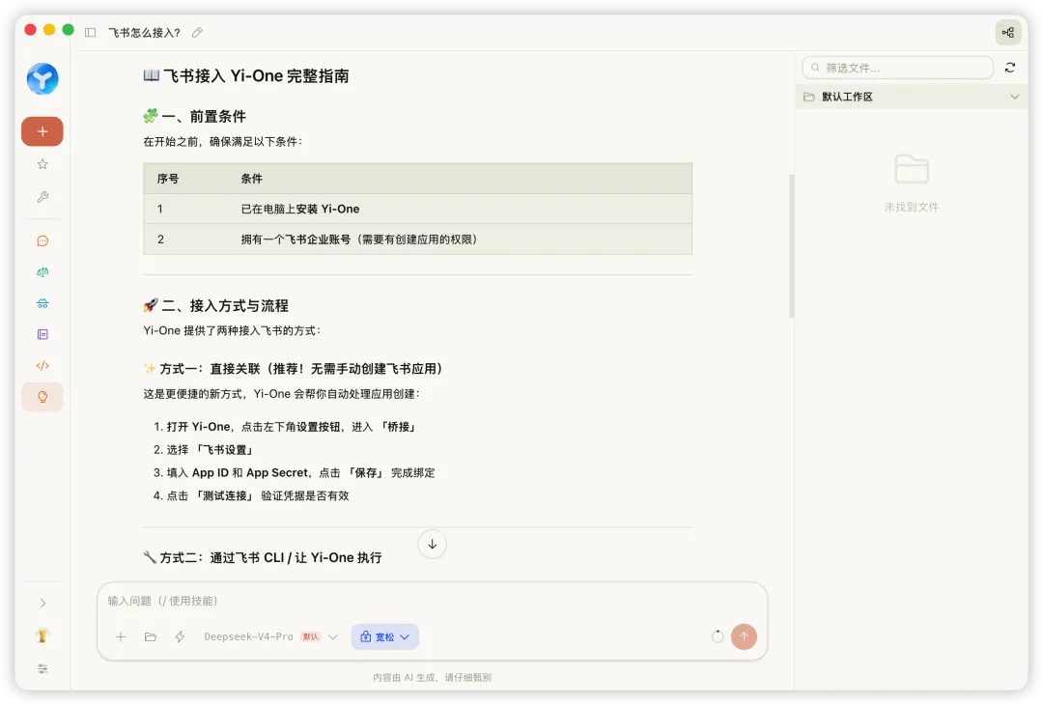Collapse the 默认工作区 section chevron
The image size is (1043, 705).
pos(1014,98)
